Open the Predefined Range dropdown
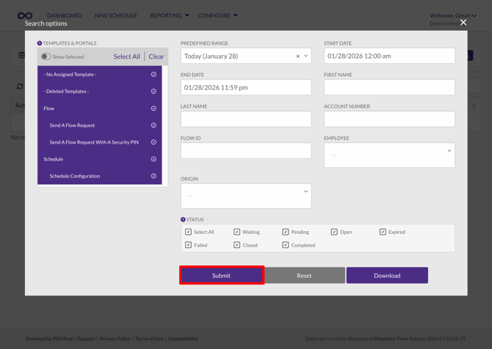 coord(306,56)
